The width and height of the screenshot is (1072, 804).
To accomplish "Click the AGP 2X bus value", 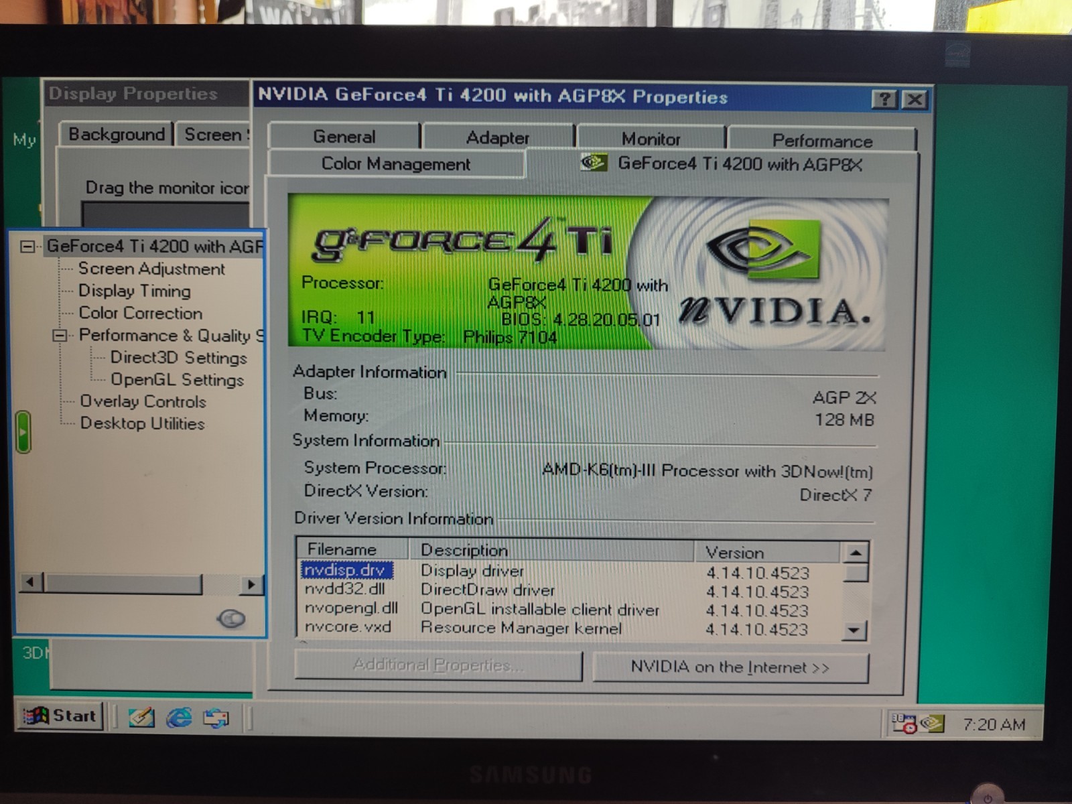I will 844,398.
